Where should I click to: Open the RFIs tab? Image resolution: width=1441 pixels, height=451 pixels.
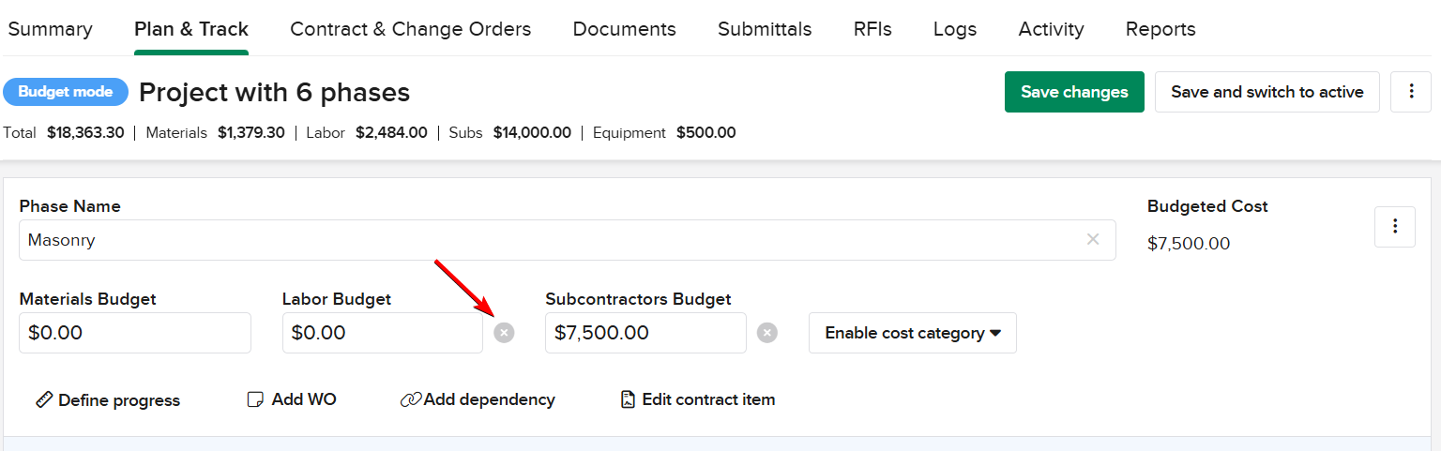872,29
